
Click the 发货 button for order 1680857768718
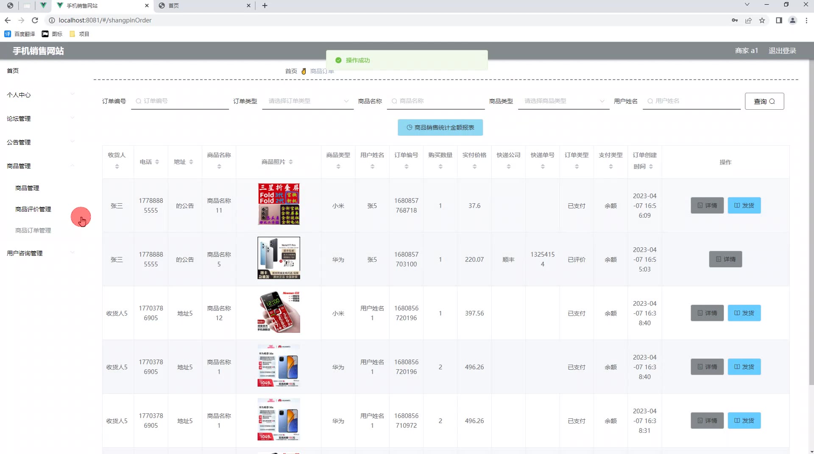[744, 205]
